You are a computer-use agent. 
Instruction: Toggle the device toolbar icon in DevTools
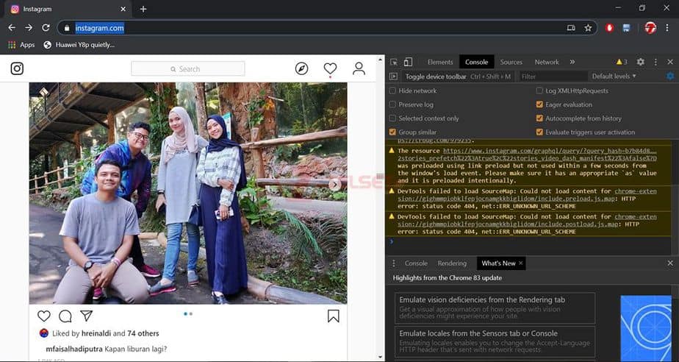[408, 63]
